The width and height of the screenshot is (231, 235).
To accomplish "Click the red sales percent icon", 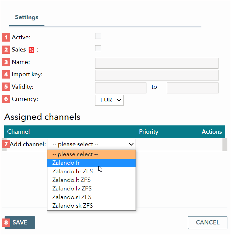I will coord(31,50).
